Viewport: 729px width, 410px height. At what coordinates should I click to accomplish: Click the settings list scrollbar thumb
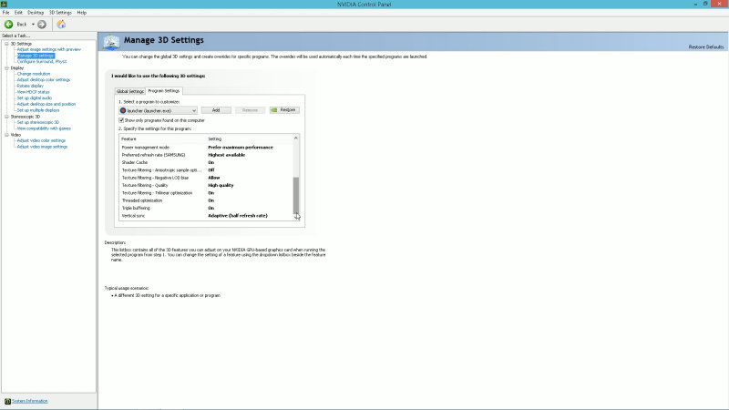[x=295, y=194]
